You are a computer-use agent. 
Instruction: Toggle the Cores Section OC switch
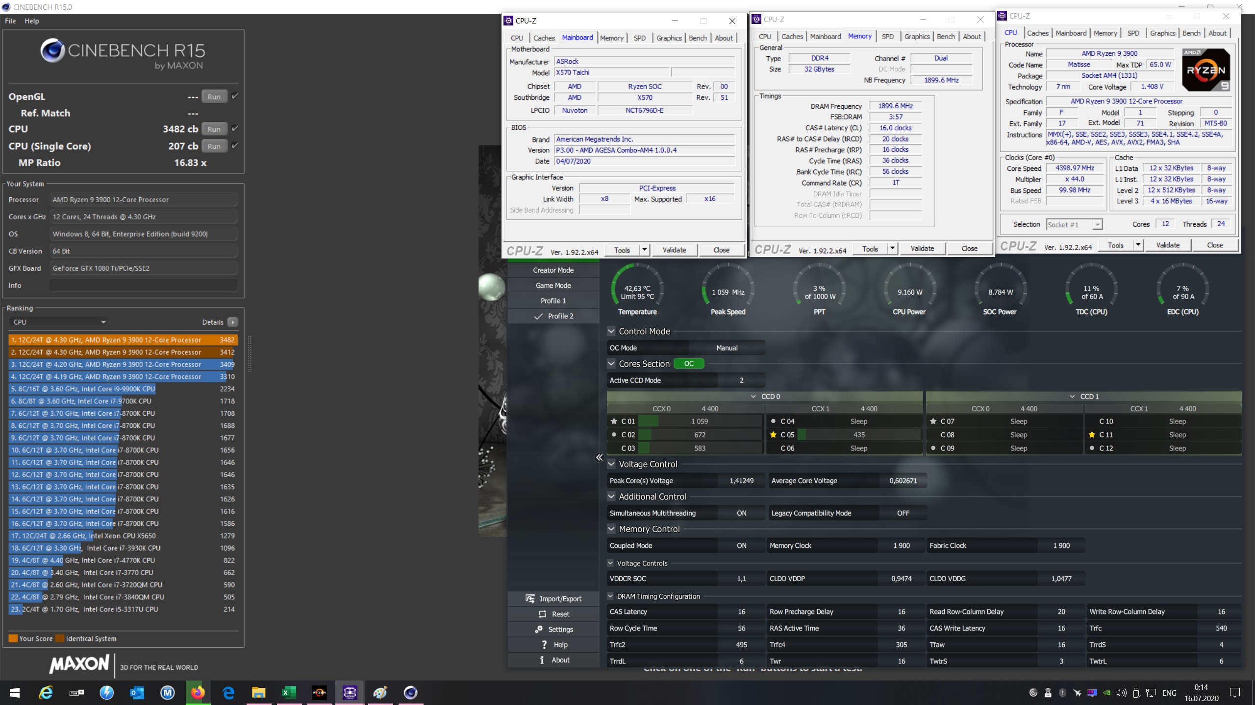pos(689,364)
